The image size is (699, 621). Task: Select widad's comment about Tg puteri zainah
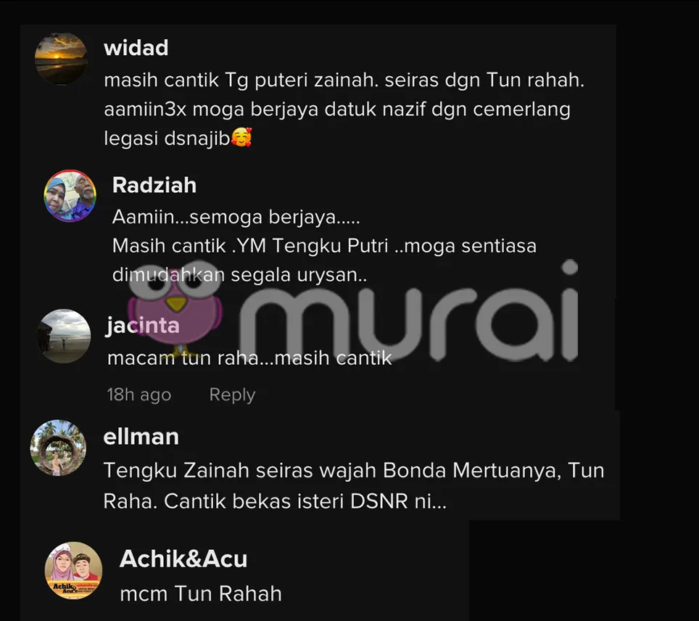coord(344,109)
